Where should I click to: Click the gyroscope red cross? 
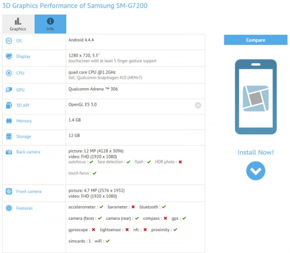click(93, 230)
